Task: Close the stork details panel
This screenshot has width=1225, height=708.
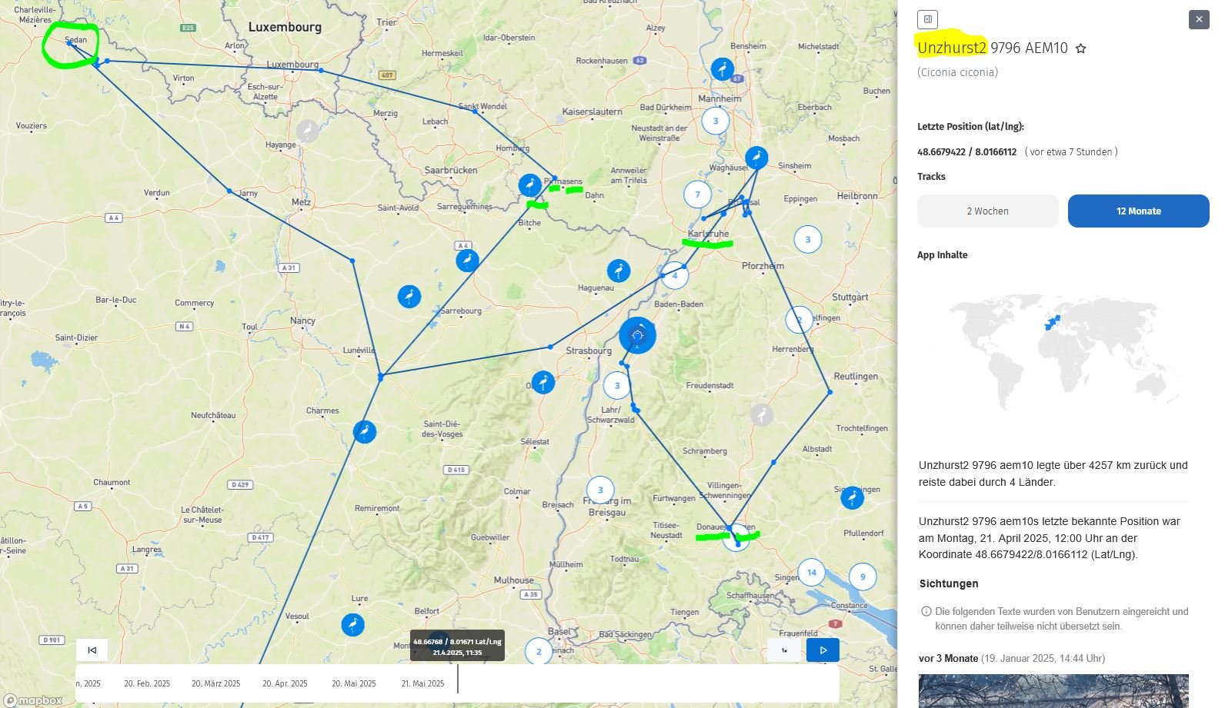Action: pos(1199,20)
